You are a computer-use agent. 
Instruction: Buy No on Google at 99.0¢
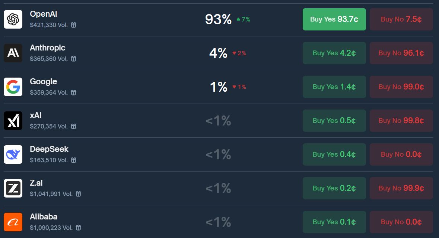(x=401, y=87)
